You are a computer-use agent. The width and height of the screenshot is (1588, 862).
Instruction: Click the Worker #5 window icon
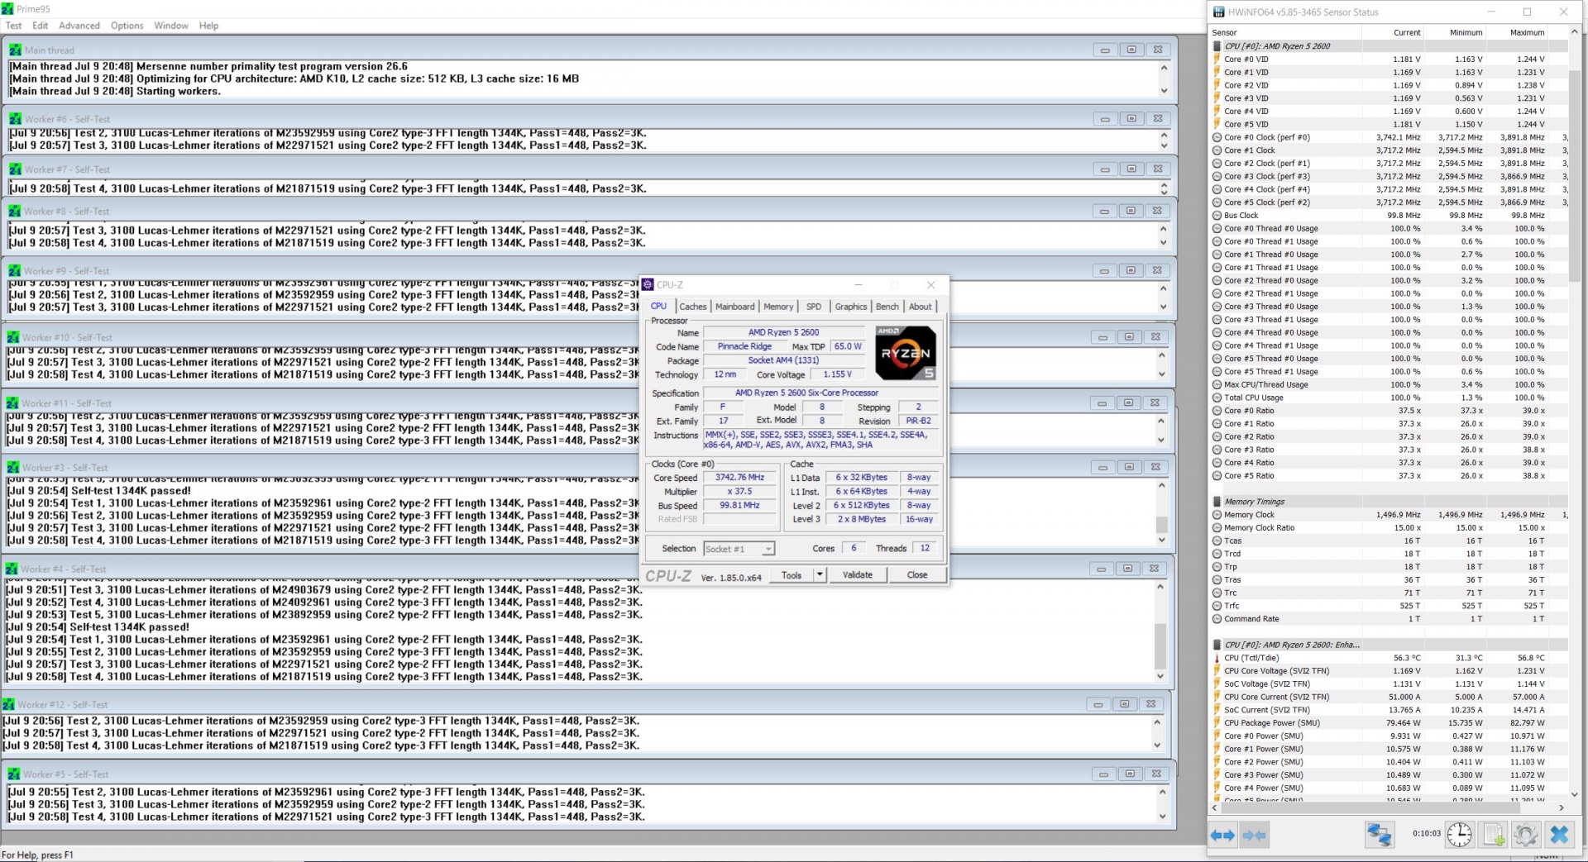tap(14, 774)
